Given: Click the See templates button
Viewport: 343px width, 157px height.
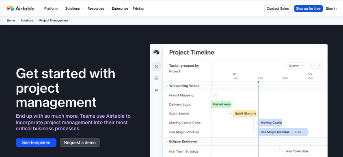Looking at the screenshot, I should (x=36, y=142).
